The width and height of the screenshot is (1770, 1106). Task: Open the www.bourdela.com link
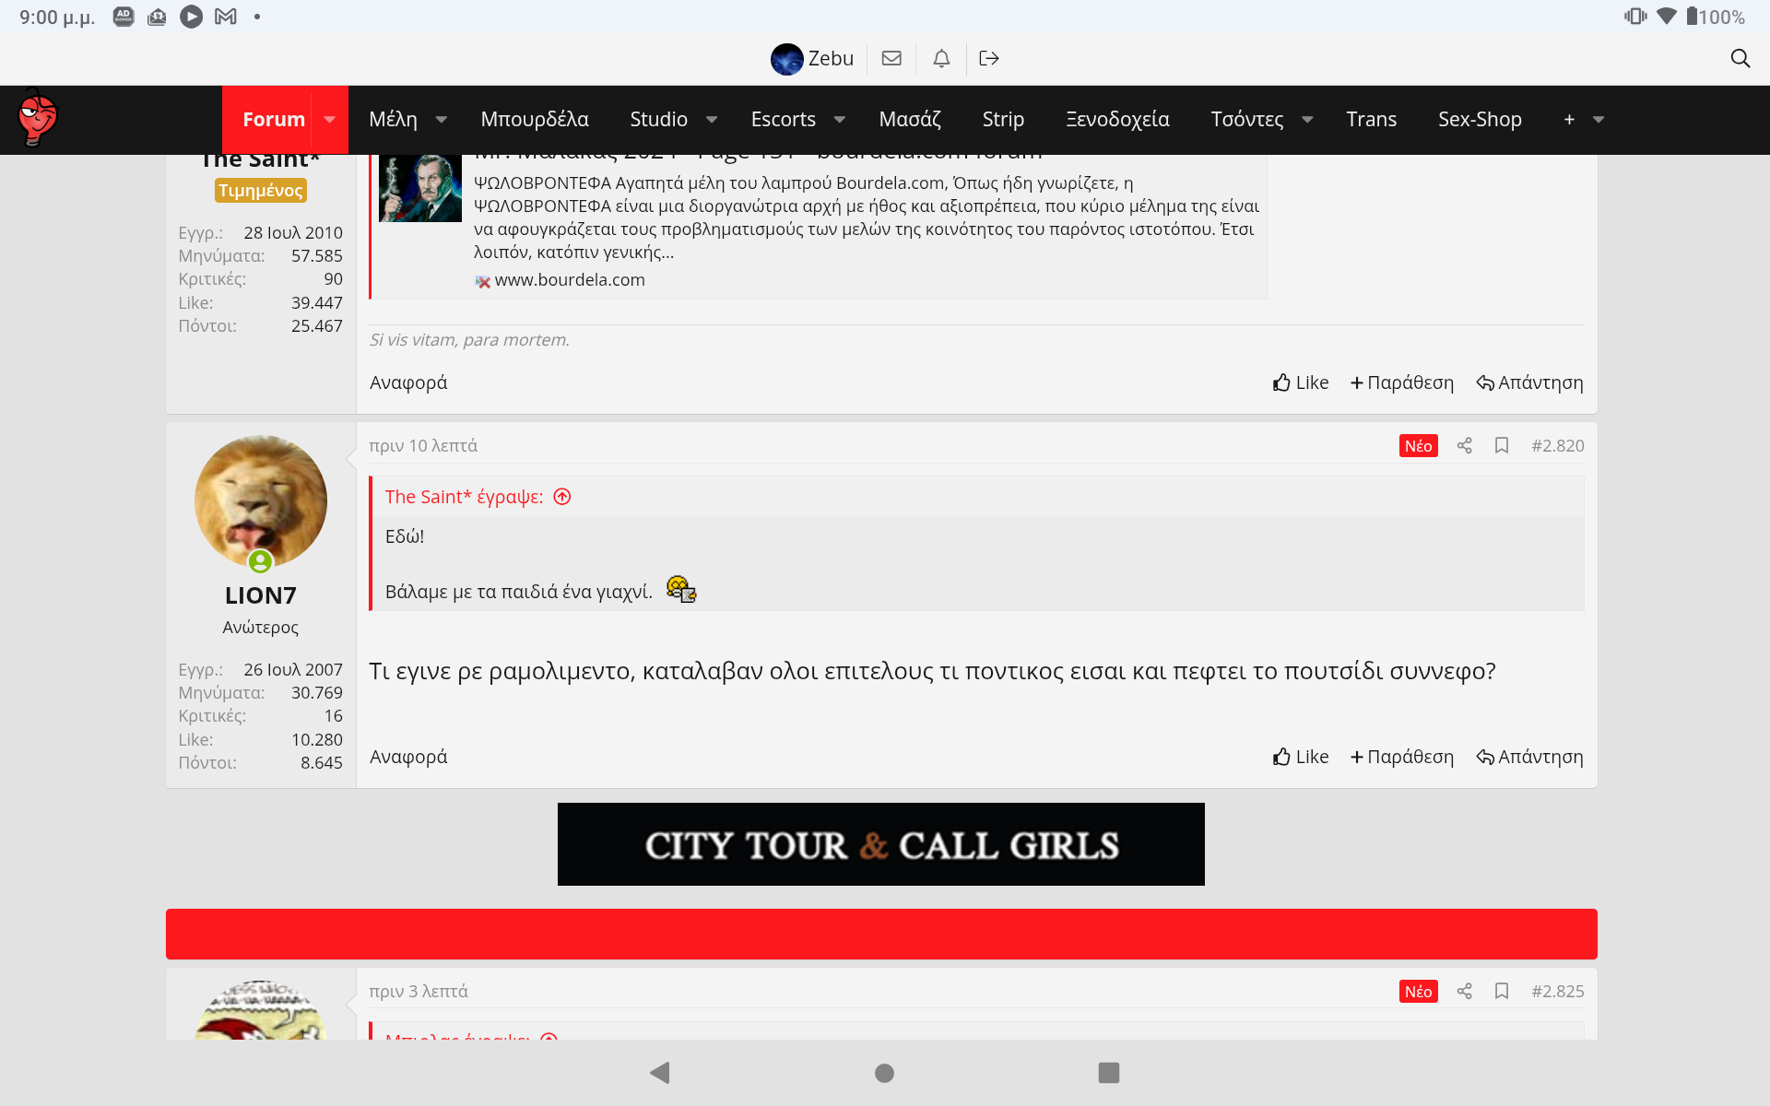click(569, 280)
